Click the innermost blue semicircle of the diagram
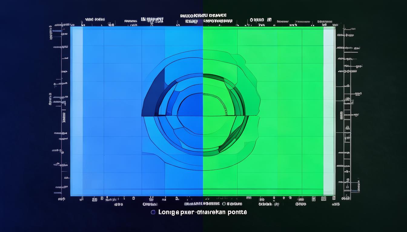This screenshot has height=232, width=407. [191, 106]
